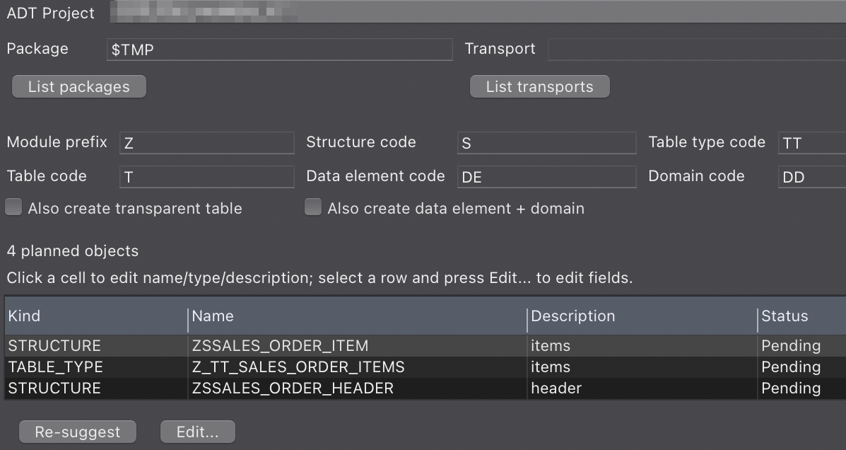Select the ZSSALES_ORDER_ITEM name cell
This screenshot has height=450, width=846.
357,345
